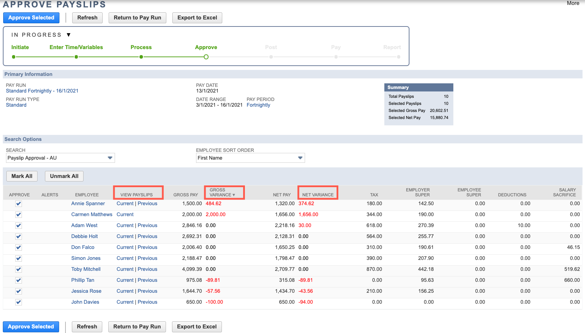Toggle approval for Carmen Matthews
585x333 pixels.
coord(18,214)
